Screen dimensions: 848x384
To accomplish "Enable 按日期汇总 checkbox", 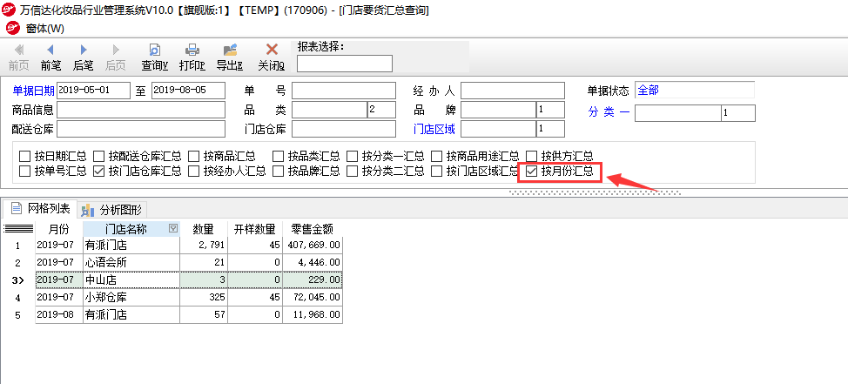I will tap(24, 157).
